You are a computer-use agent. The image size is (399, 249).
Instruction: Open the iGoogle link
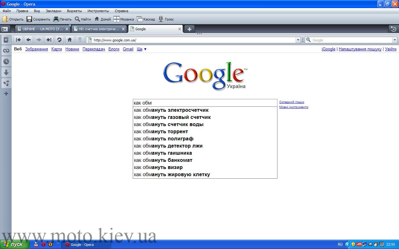pos(329,49)
